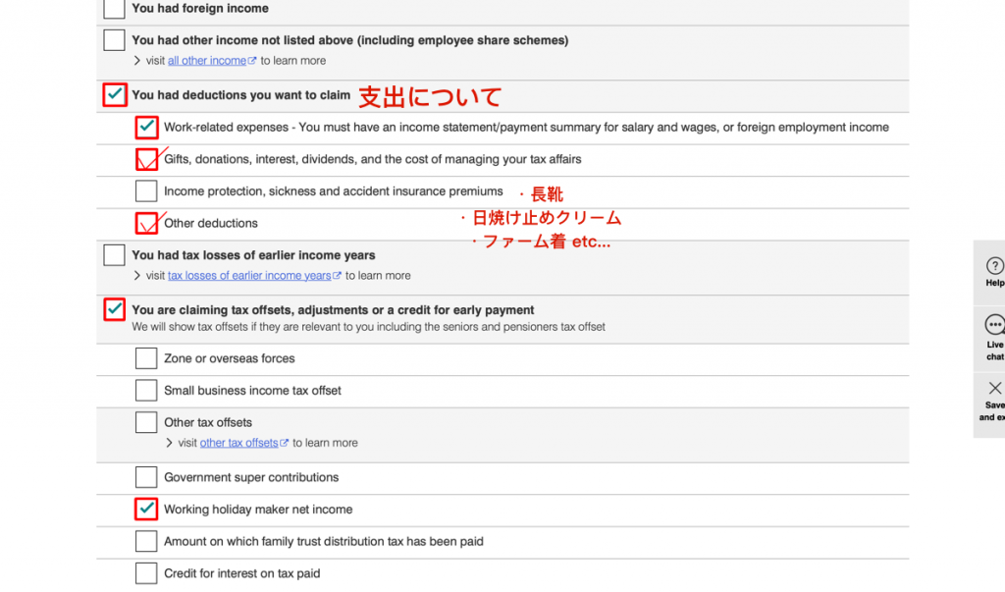Tick Credit for interest on tax paid
Image resolution: width=1005 pixels, height=592 pixels.
point(146,573)
